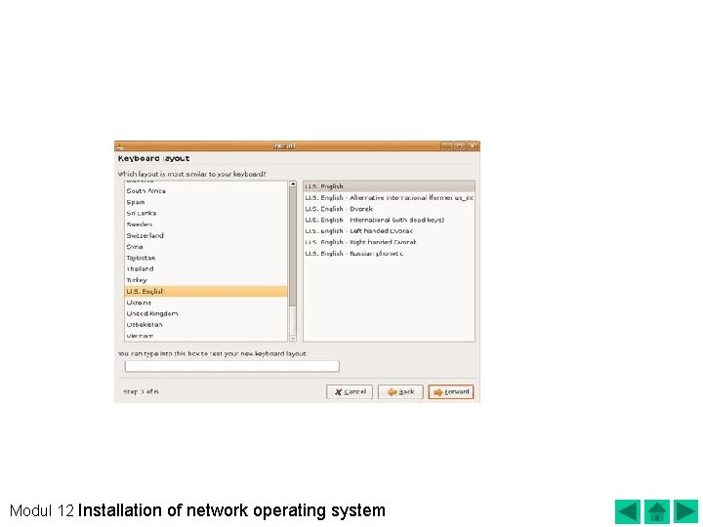Image resolution: width=703 pixels, height=527 pixels.
Task: Select U.S. English Russian phonetic variant
Action: [389, 254]
